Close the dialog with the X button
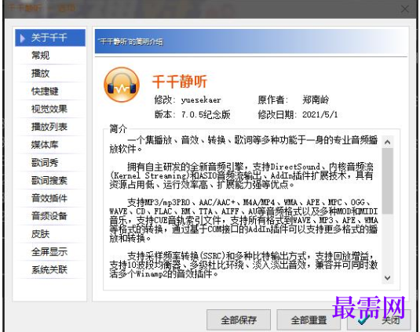 [405, 9]
